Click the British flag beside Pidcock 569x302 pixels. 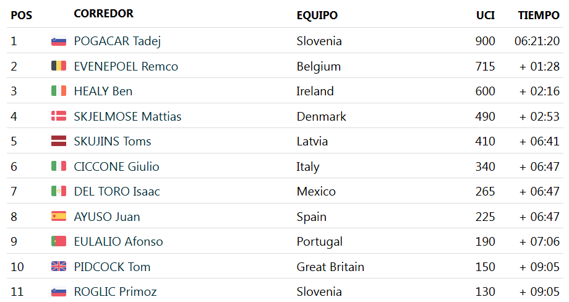coord(58,267)
